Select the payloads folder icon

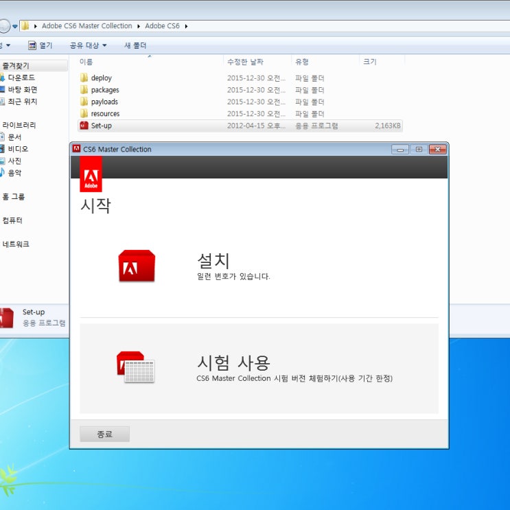coord(84,102)
